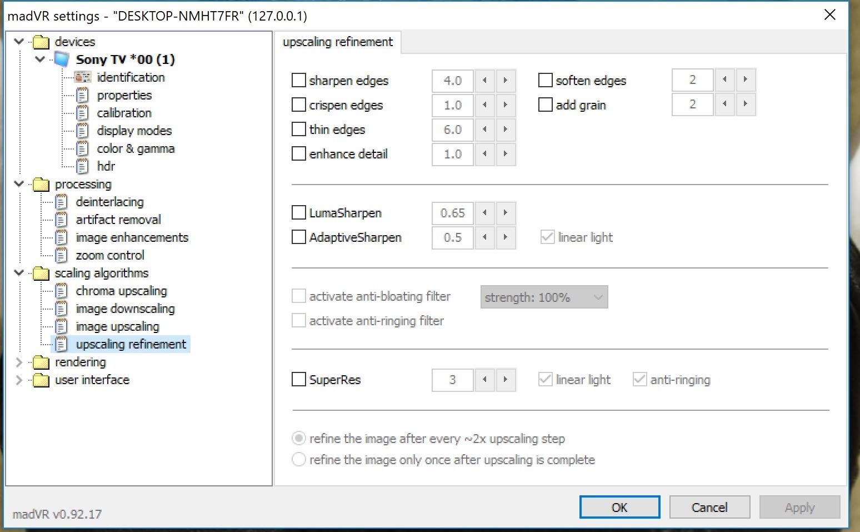Click the image downscaling page icon

coord(61,309)
